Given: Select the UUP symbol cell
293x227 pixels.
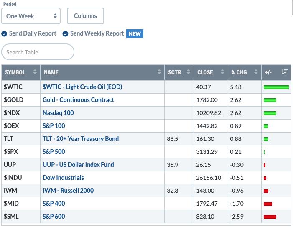Looking at the screenshot, I should (21, 164).
